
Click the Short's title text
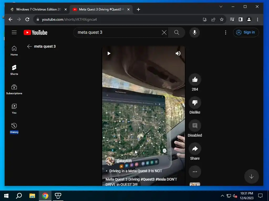pos(141,182)
